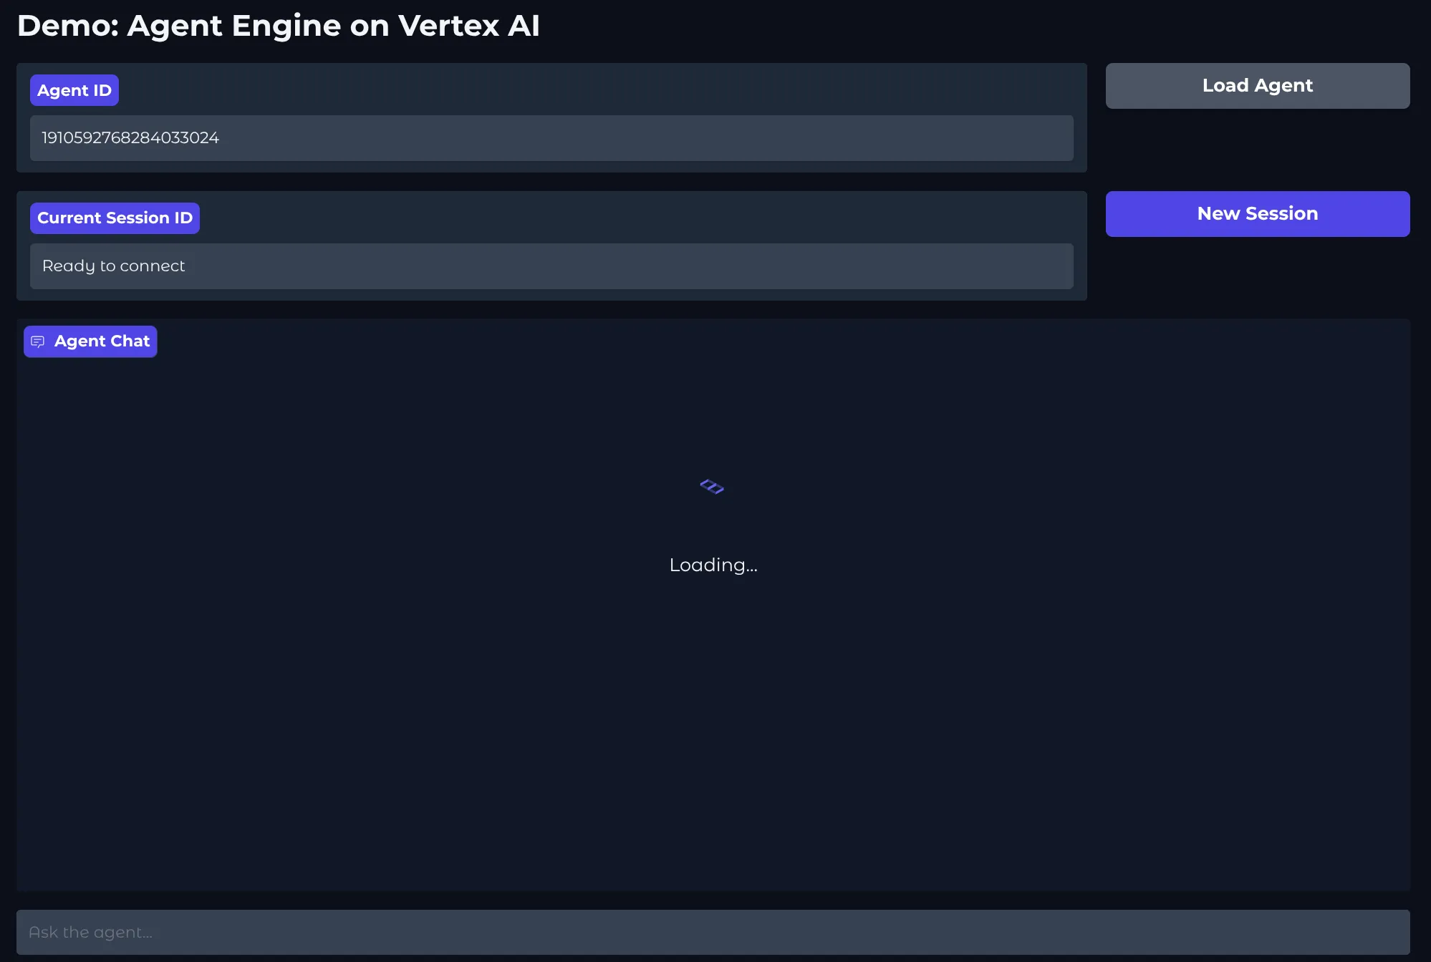Image resolution: width=1431 pixels, height=962 pixels.
Task: Click the Agent Chat label text
Action: [x=102, y=341]
